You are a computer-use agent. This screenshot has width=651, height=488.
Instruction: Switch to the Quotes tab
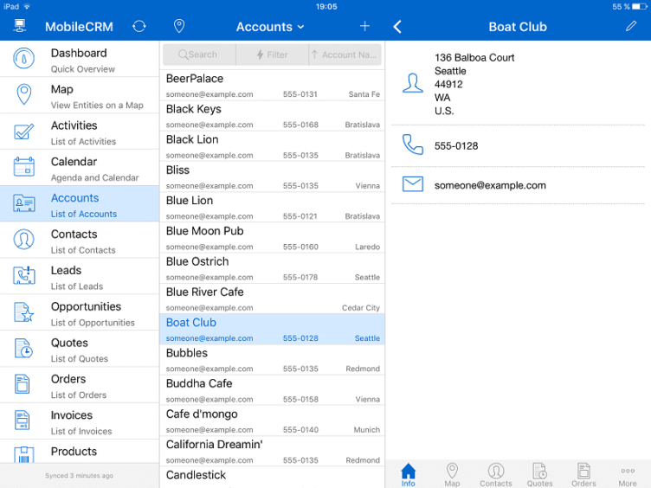[x=539, y=474]
